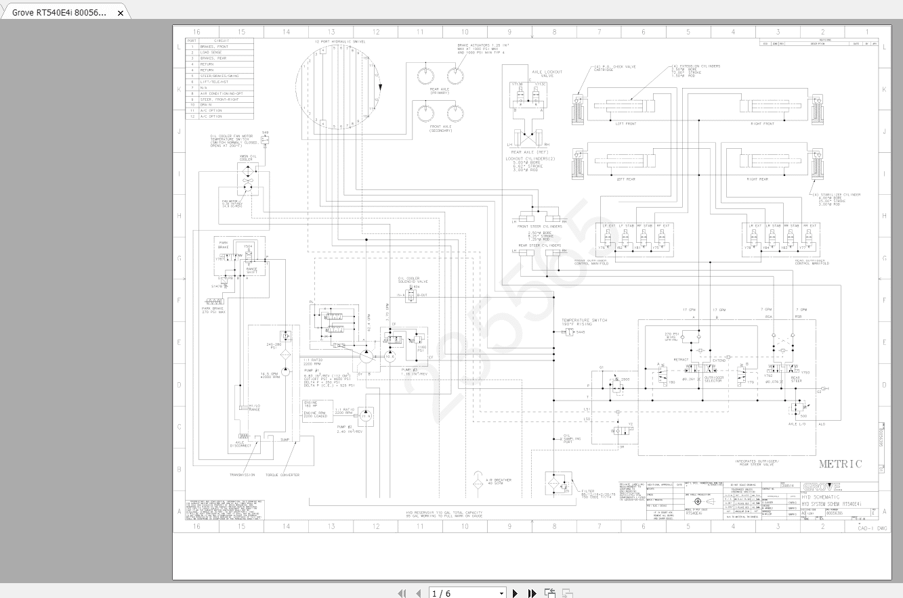The image size is (903, 598).
Task: Close the Grove RT540E4i tab
Action: click(120, 12)
